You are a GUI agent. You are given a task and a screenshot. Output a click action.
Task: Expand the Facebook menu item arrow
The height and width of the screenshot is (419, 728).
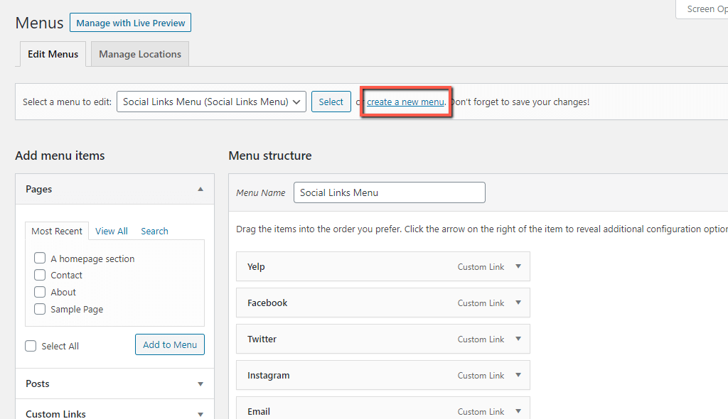click(518, 303)
